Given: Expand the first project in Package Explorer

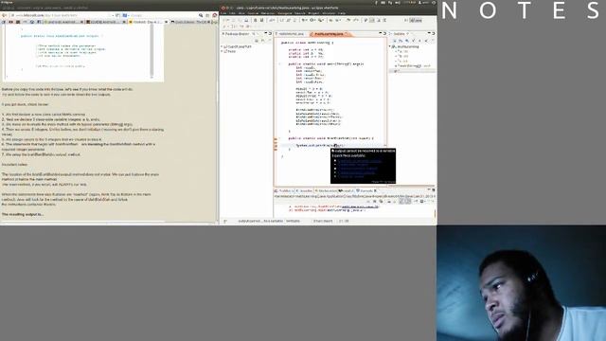Looking at the screenshot, I should pyautogui.click(x=223, y=46).
